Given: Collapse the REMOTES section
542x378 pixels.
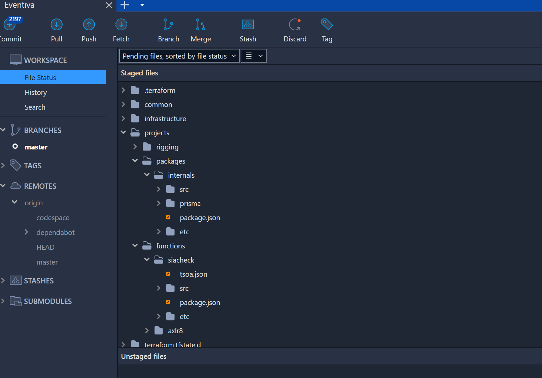Looking at the screenshot, I should pyautogui.click(x=3, y=186).
